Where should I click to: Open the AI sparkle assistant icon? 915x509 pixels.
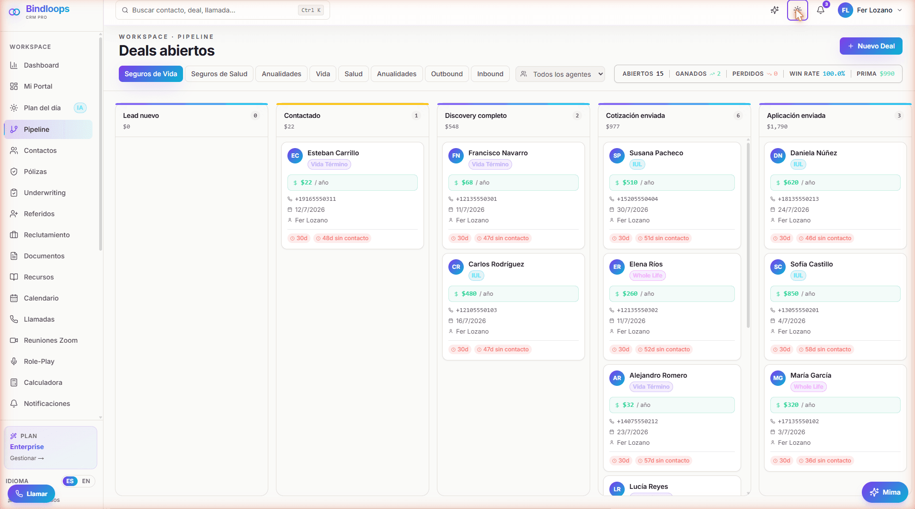pos(775,10)
